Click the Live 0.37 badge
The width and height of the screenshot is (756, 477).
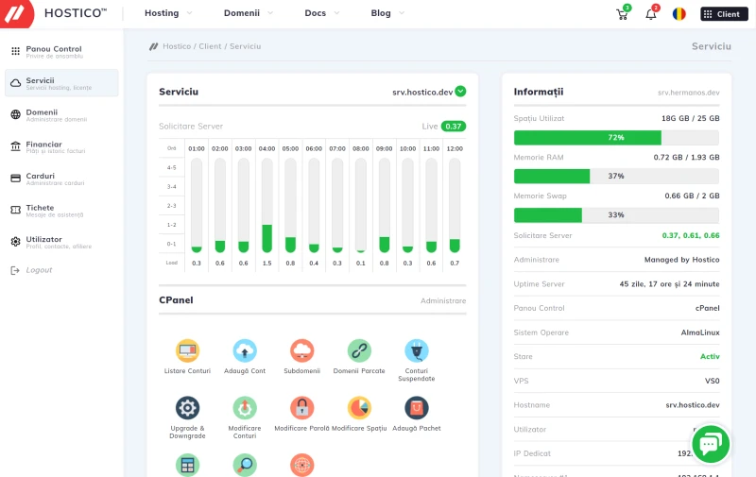coord(454,127)
